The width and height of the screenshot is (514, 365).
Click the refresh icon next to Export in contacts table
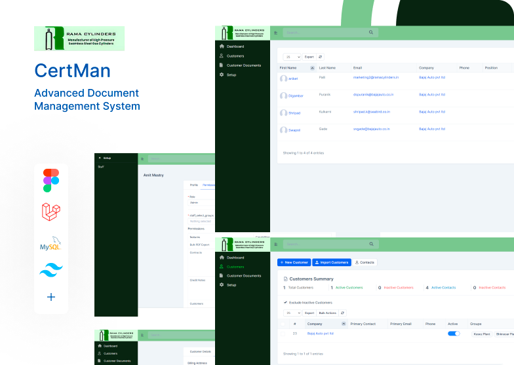coord(321,57)
